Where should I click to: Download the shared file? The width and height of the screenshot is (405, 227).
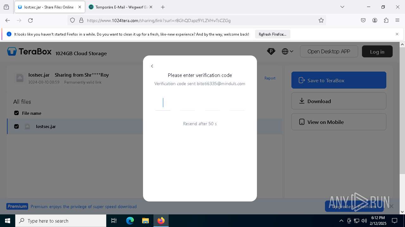click(339, 101)
